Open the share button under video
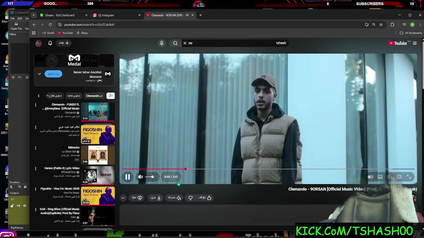 175,198
